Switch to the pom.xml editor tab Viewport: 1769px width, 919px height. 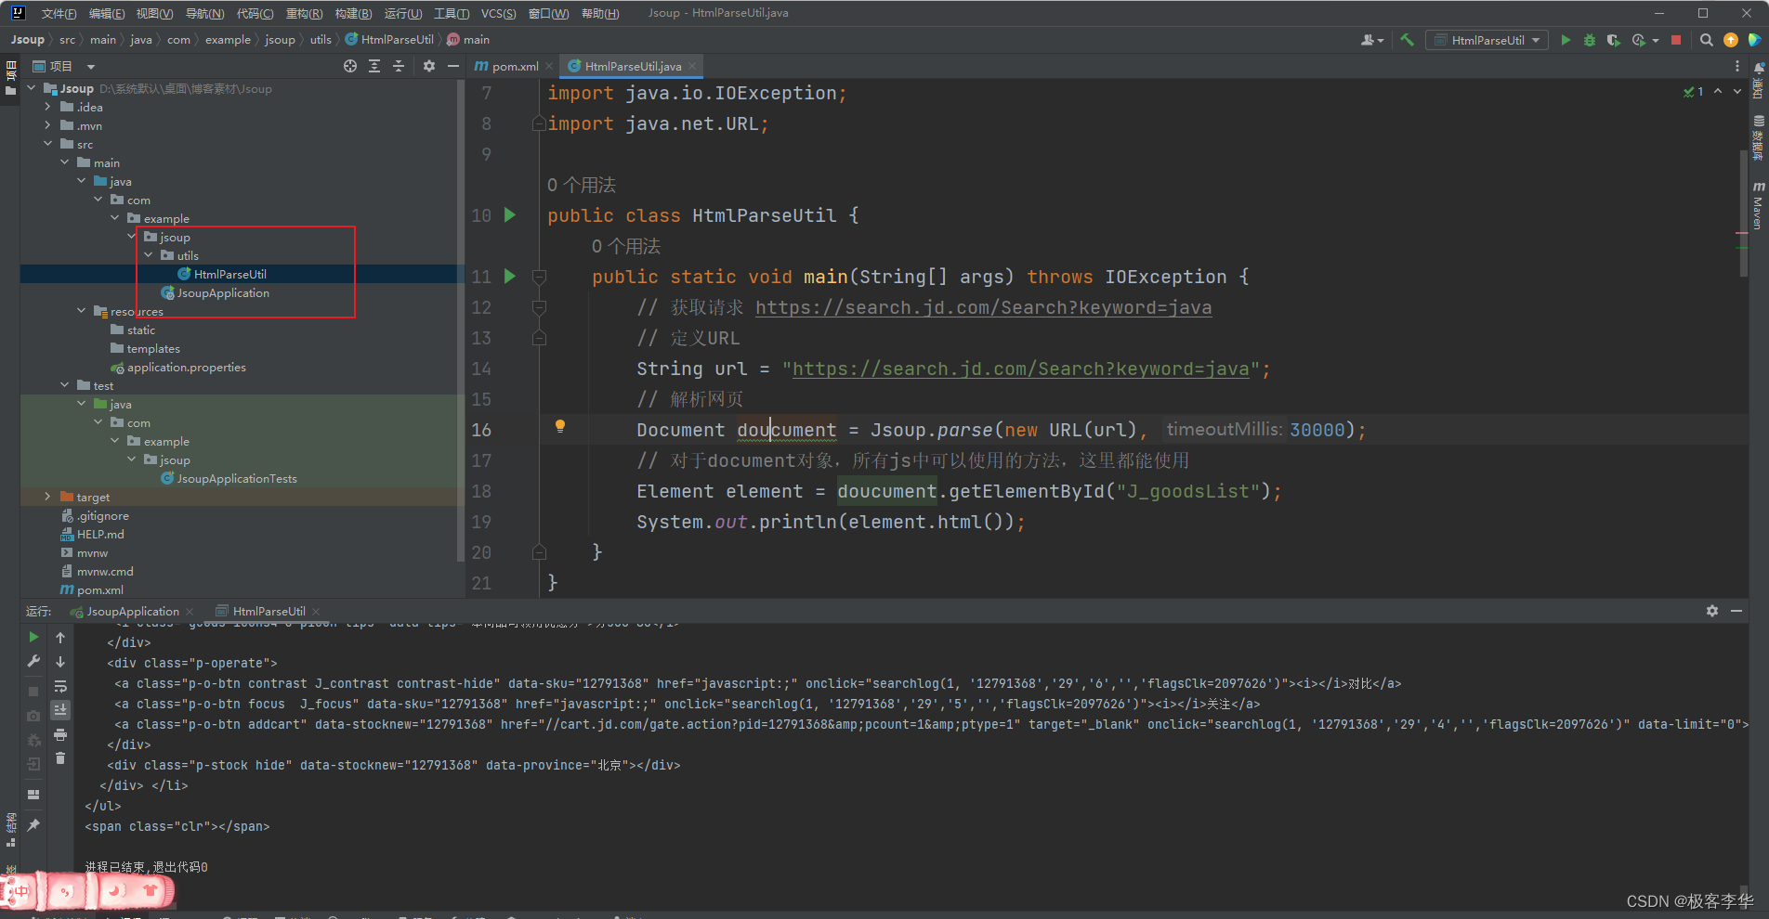pyautogui.click(x=514, y=66)
